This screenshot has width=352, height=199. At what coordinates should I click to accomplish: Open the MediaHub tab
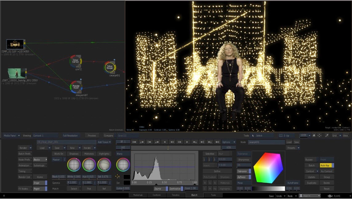138,195
